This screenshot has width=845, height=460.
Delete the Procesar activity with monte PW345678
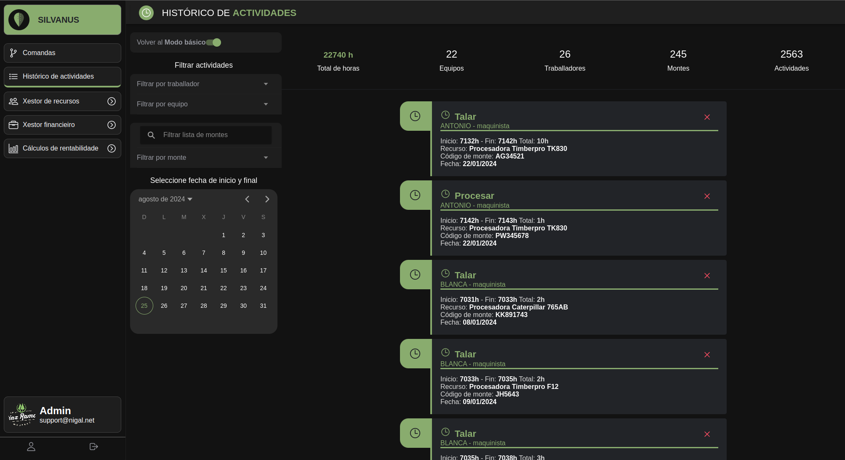coord(707,196)
